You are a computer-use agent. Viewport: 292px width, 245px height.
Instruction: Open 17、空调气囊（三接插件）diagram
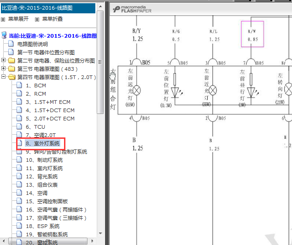56,218
